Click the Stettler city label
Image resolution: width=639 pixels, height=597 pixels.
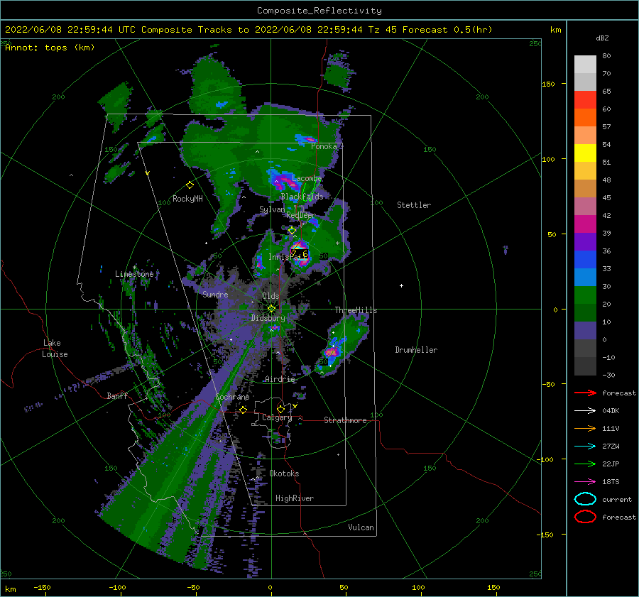click(x=414, y=205)
